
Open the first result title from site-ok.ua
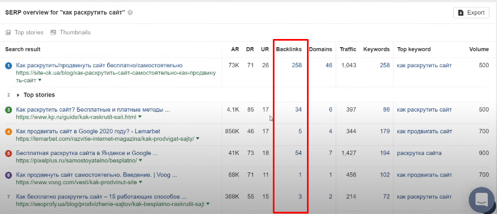99,66
